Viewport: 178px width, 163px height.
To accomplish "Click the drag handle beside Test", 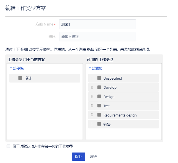I will tap(92, 106).
